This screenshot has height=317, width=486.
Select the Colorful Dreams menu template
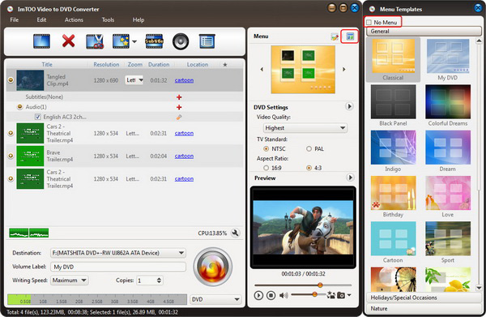tap(448, 105)
